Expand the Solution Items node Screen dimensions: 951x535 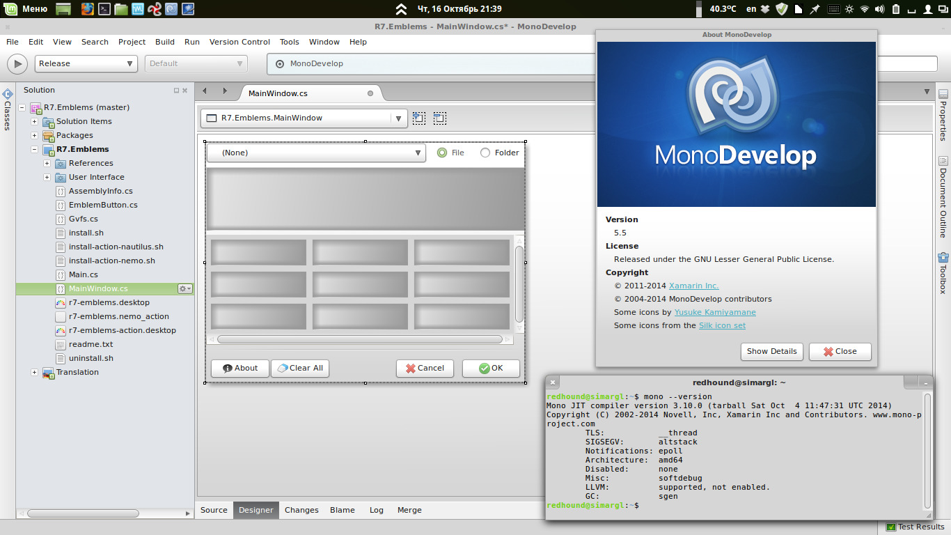coord(34,121)
